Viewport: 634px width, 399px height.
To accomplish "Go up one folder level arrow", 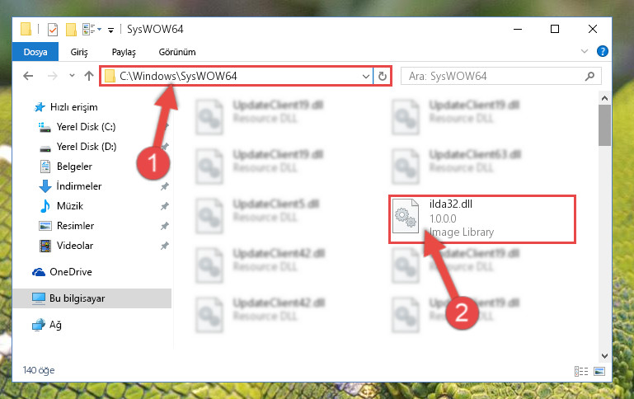I will [x=89, y=76].
